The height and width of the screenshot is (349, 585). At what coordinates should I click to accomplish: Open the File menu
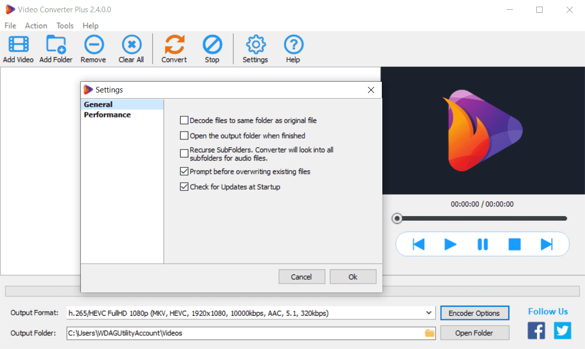10,26
